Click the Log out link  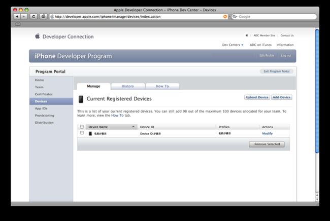pos(286,55)
